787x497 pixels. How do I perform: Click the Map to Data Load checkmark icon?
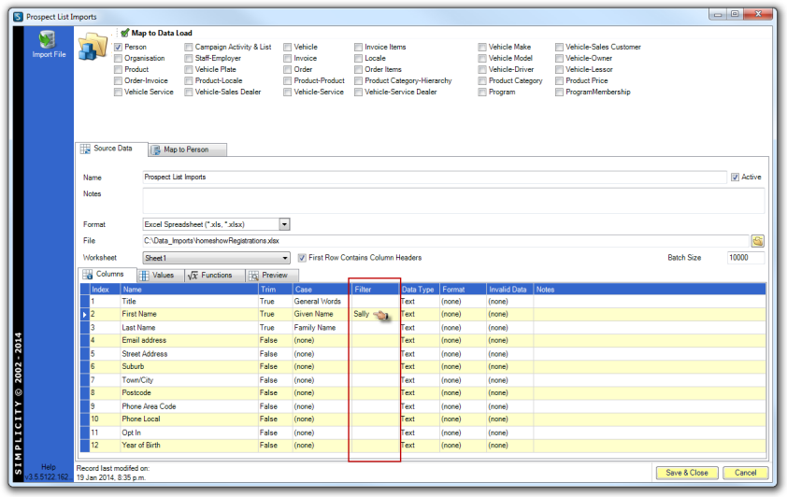pyautogui.click(x=125, y=33)
